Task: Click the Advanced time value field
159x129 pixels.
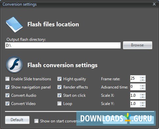Action: point(135,87)
